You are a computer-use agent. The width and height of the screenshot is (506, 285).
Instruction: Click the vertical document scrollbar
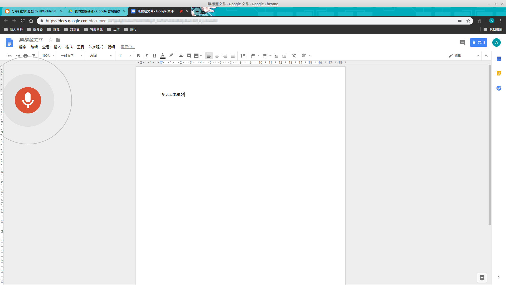click(490, 145)
